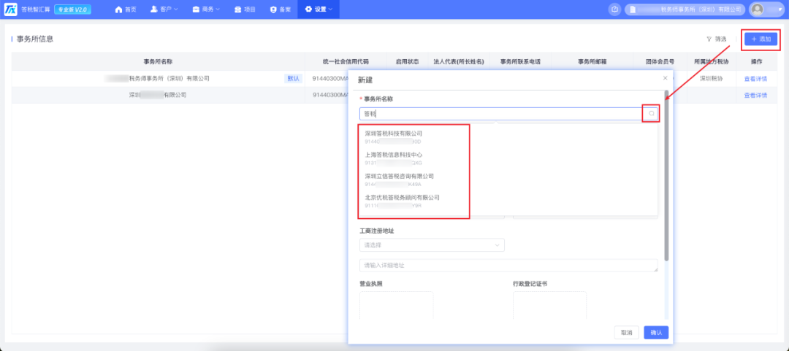
Task: Choose 上海答税信息科技中心 from suggestions
Action: tap(394, 158)
